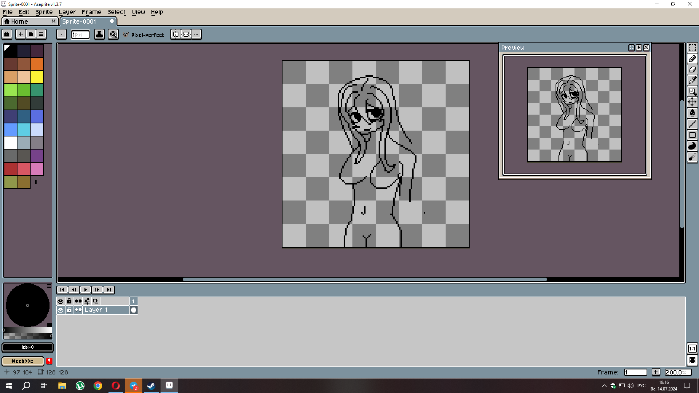Open the Sprite menu

pos(44,12)
